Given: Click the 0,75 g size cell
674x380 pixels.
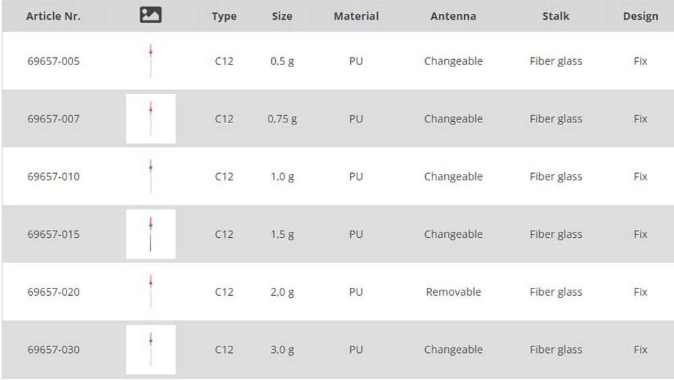Looking at the screenshot, I should point(282,119).
